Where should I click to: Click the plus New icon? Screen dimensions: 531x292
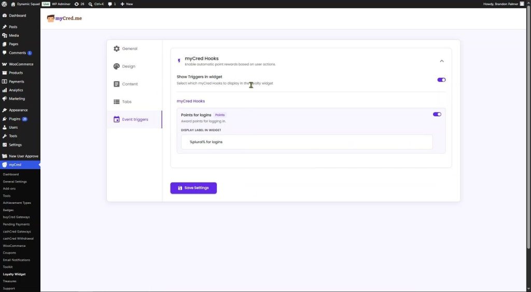coord(122,4)
